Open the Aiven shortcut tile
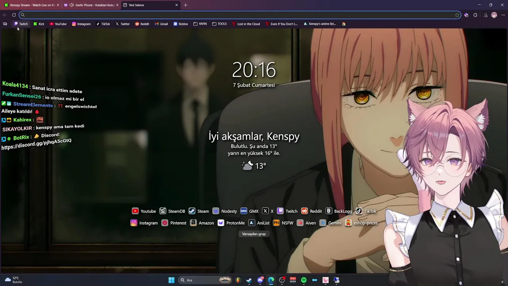Image resolution: width=508 pixels, height=286 pixels. click(x=306, y=223)
